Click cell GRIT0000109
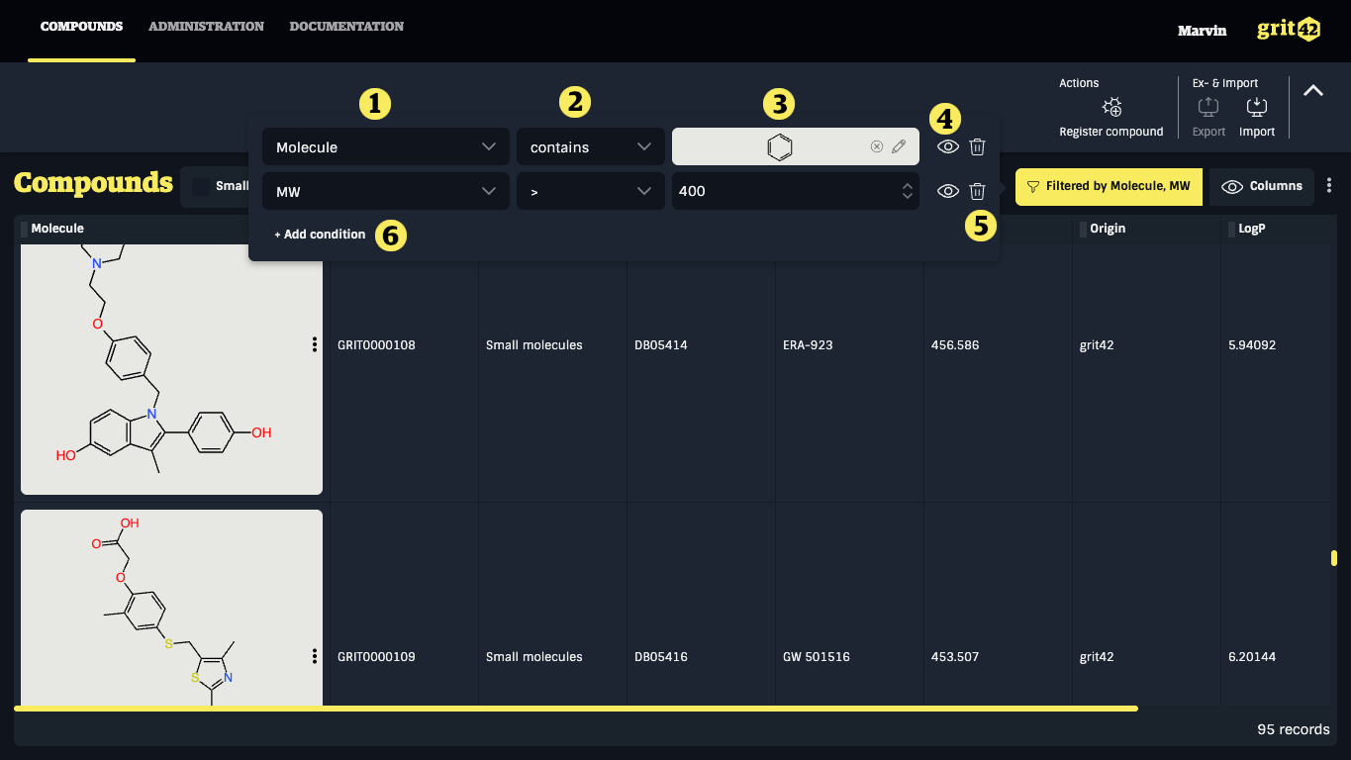The image size is (1351, 760). coord(376,657)
